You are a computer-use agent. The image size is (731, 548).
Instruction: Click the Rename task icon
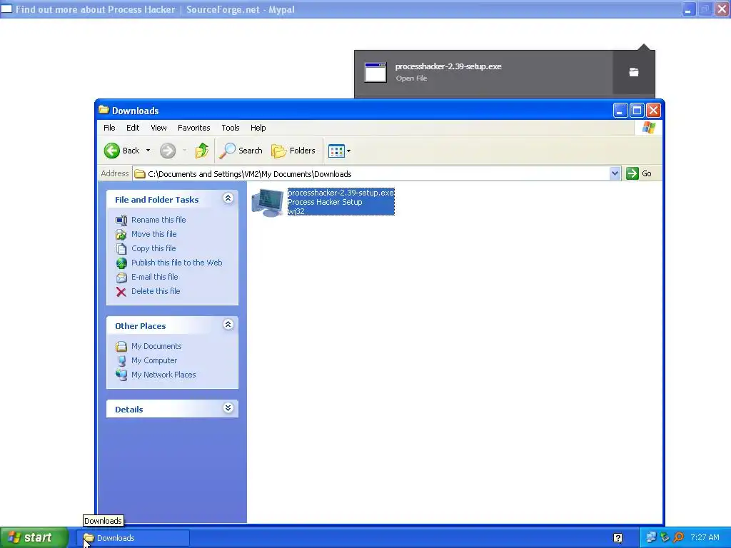121,220
